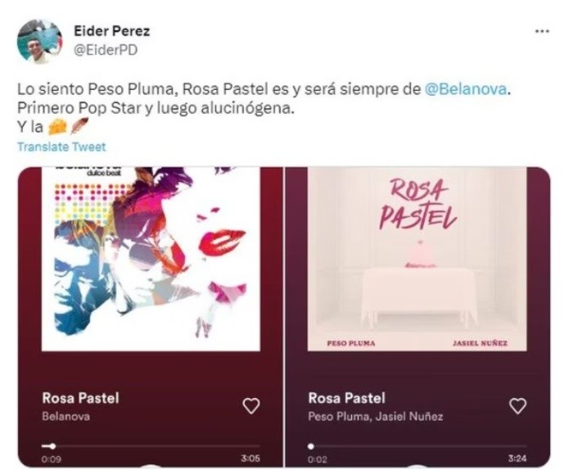Open Eider Perez display name
Screen dimensions: 573x470
click(112, 31)
